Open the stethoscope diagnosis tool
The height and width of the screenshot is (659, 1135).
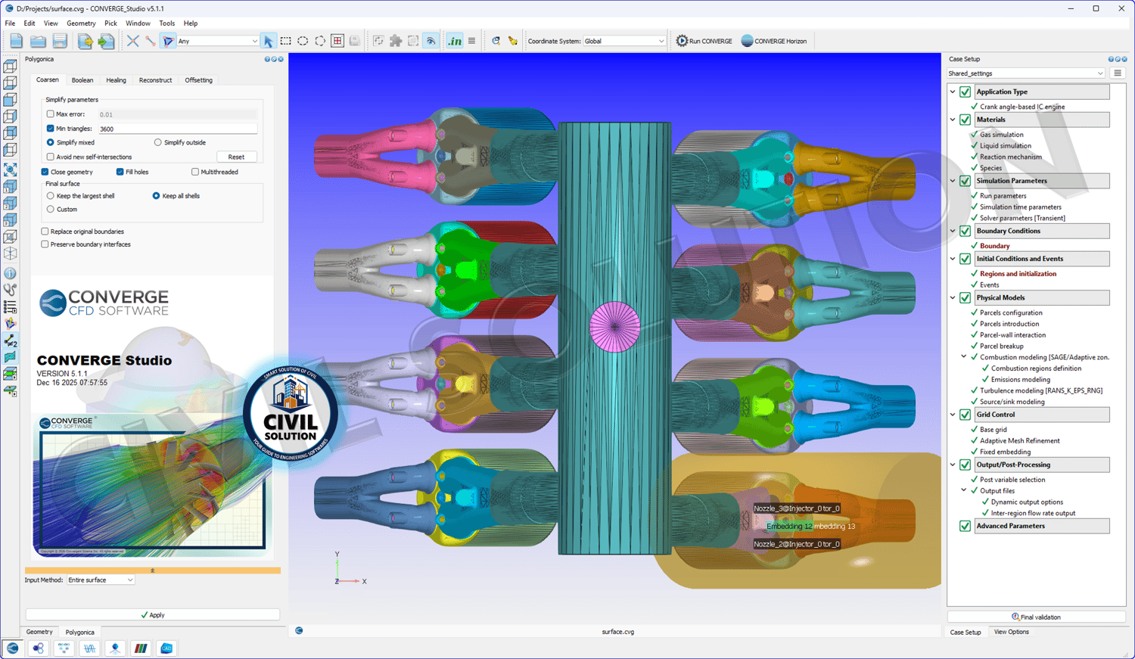point(10,289)
